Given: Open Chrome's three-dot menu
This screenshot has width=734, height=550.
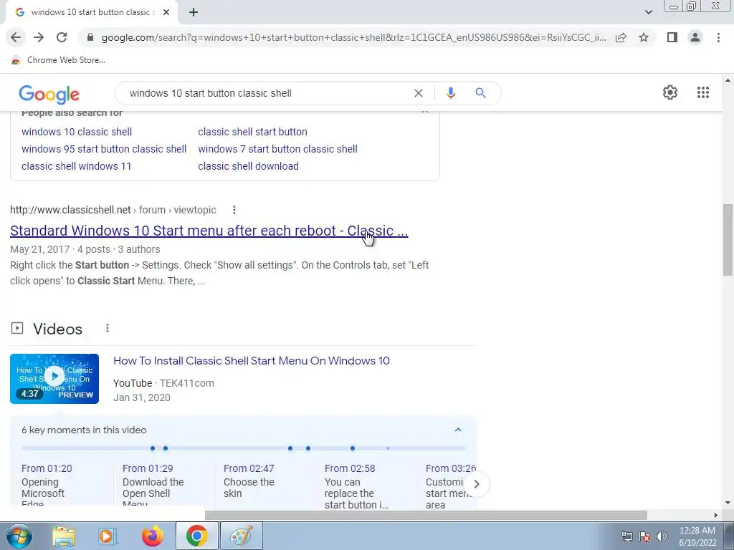Looking at the screenshot, I should (x=718, y=37).
